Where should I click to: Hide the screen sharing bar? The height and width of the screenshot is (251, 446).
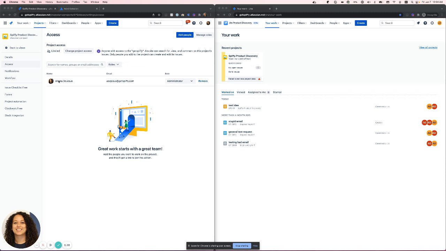pos(255,246)
